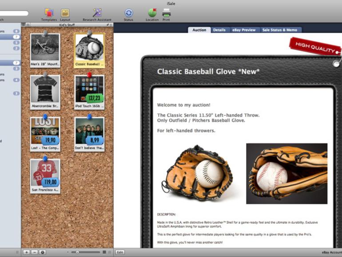Click the gray pushpin on the mountain bike card
The image size is (342, 257).
(45, 33)
